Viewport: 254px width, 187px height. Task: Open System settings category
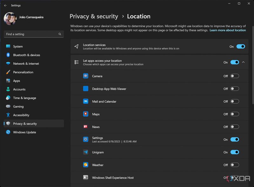pyautogui.click(x=34, y=46)
